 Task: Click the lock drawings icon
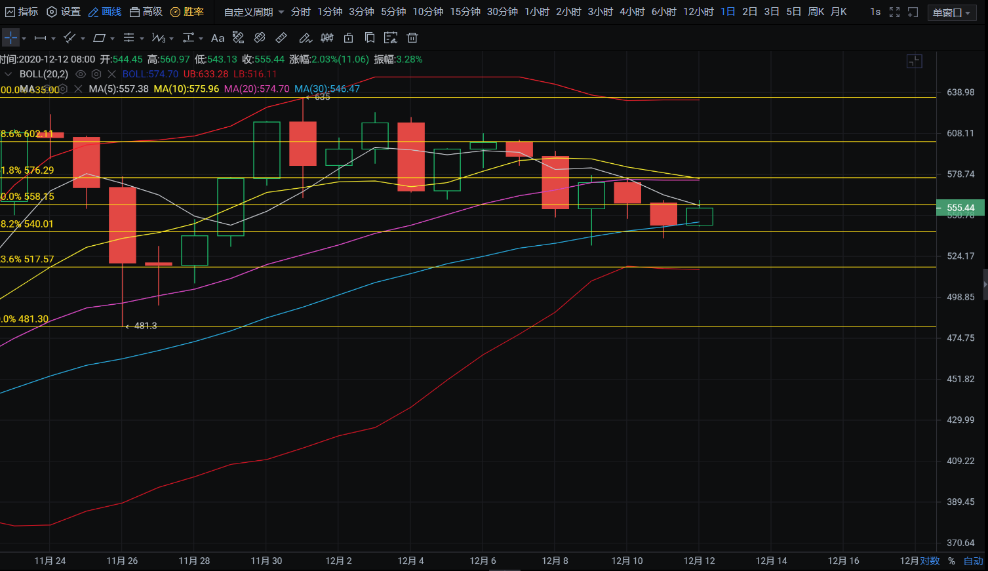pos(349,38)
